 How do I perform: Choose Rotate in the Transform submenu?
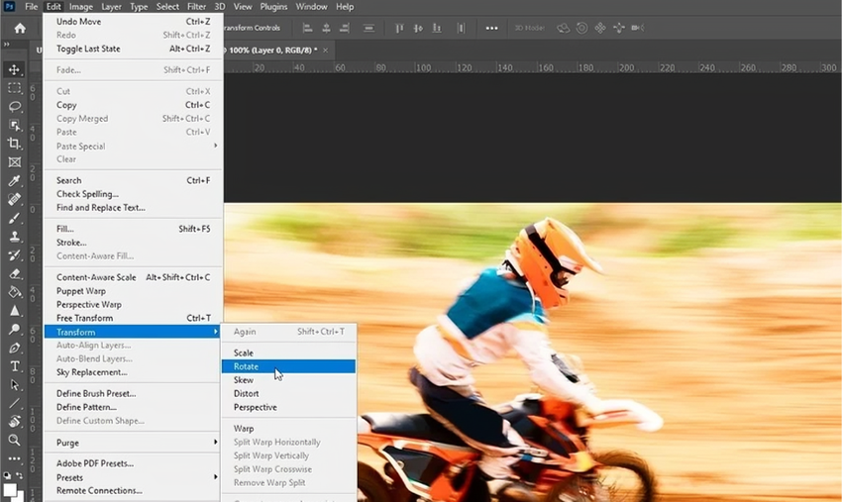tap(288, 366)
